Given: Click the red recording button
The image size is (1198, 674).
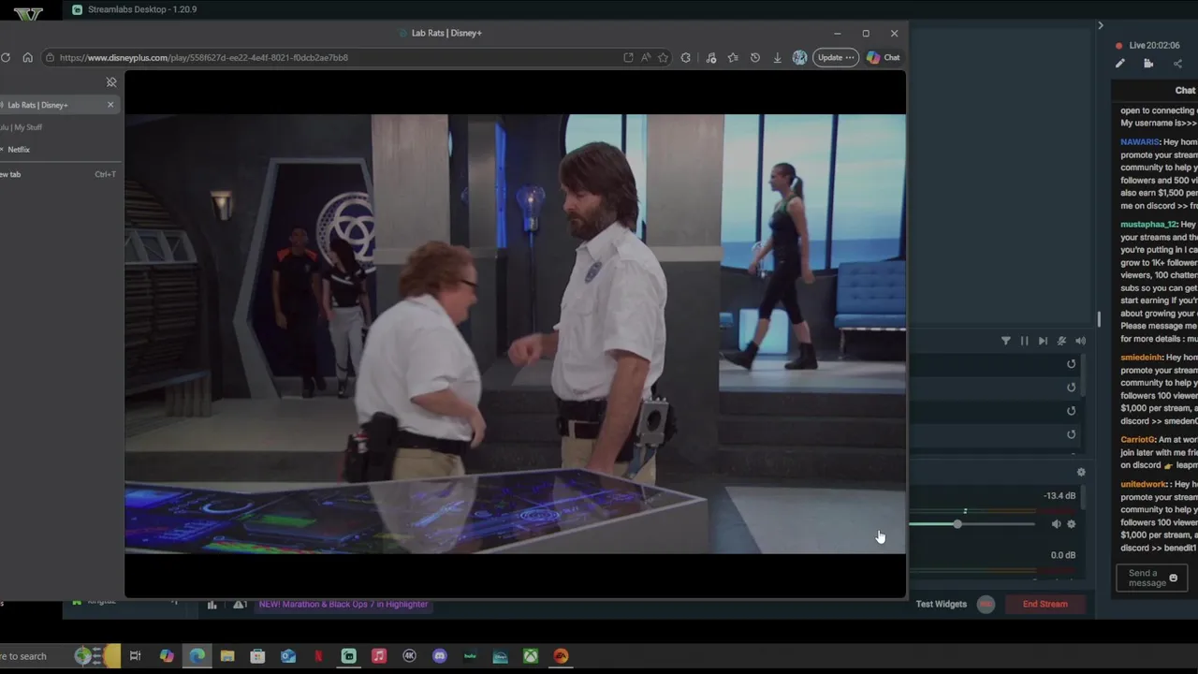Looking at the screenshot, I should (x=986, y=604).
